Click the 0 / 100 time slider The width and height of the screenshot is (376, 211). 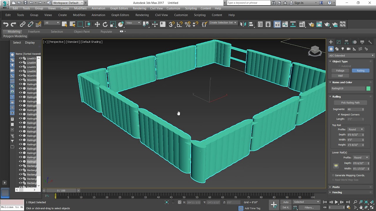tap(61, 190)
